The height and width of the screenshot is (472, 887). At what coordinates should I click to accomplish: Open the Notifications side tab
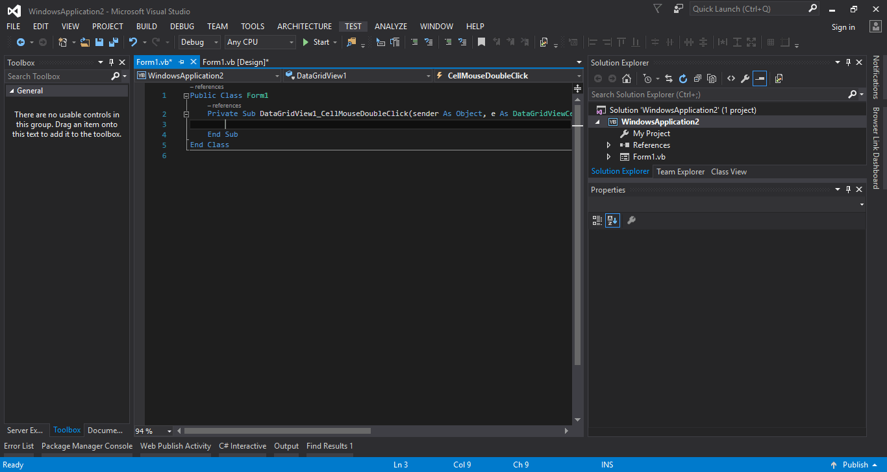tap(876, 77)
